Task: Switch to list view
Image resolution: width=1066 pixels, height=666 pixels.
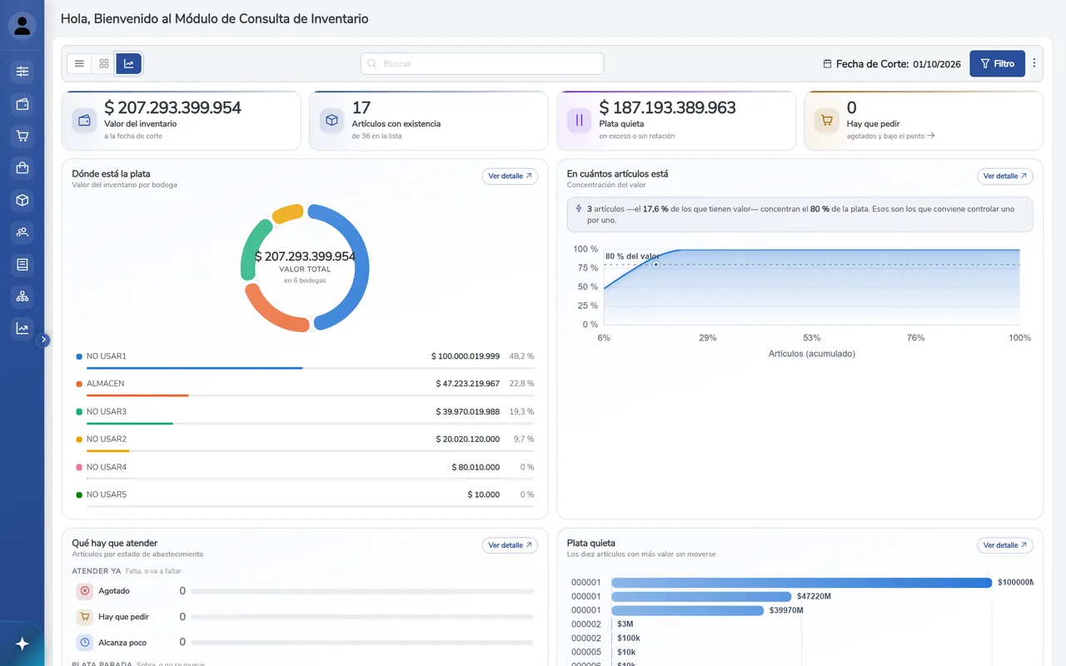Action: pyautogui.click(x=79, y=63)
